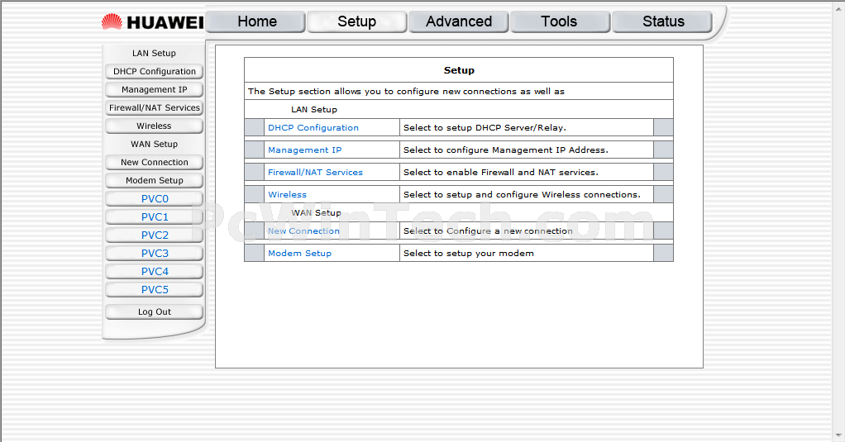Click New Connection sidebar button

[x=154, y=163]
